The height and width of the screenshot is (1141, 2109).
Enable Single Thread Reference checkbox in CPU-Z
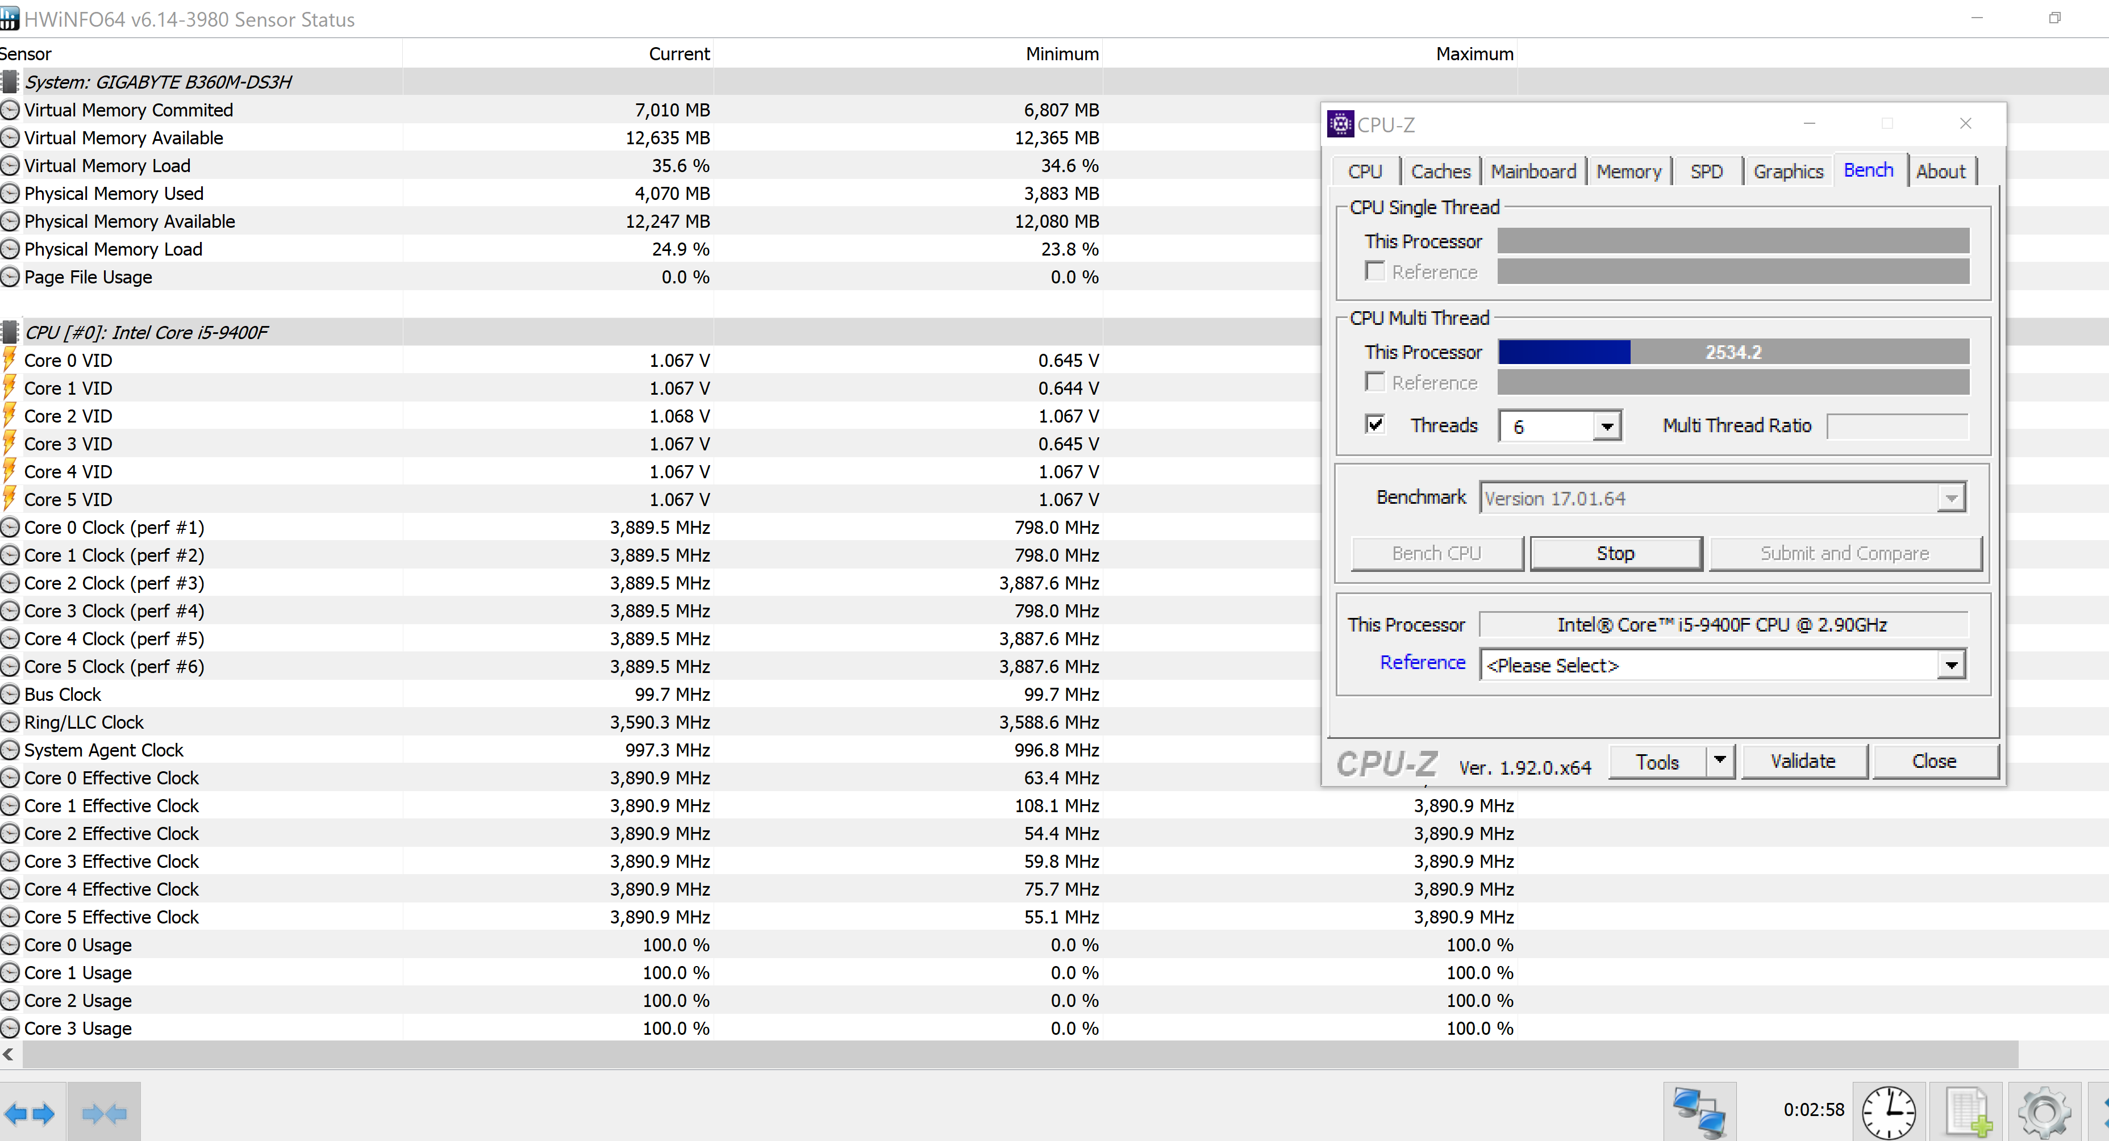1374,271
